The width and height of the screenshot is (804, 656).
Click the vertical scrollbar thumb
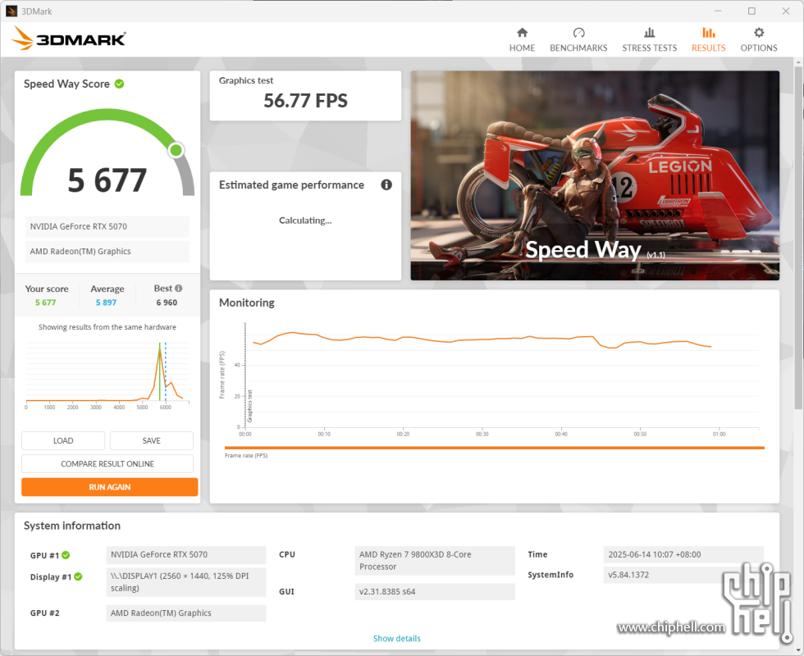(x=797, y=237)
